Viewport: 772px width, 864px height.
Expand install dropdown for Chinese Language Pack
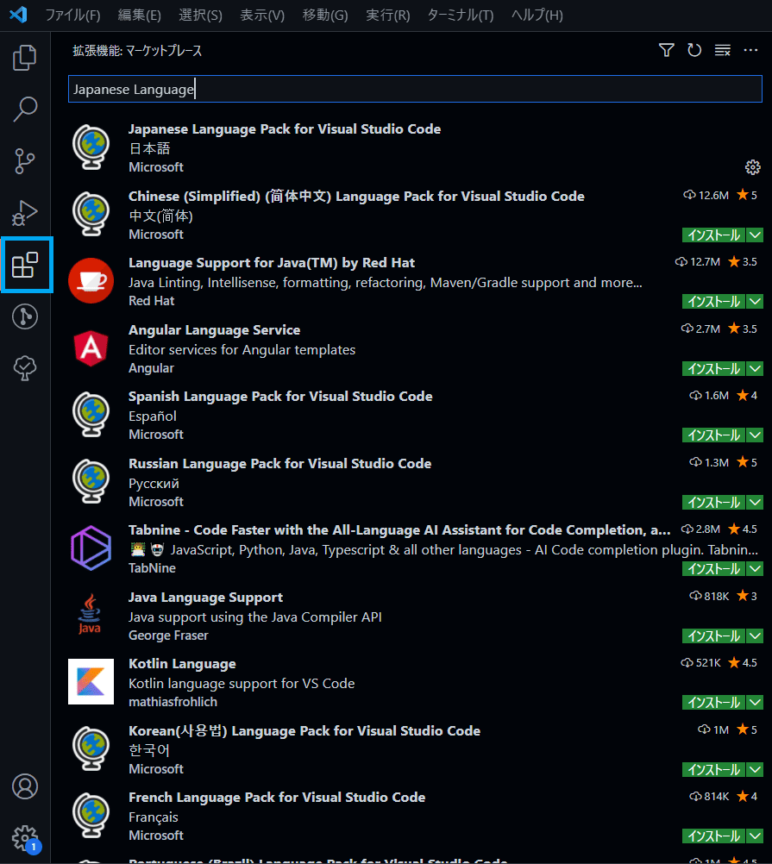pyautogui.click(x=756, y=235)
